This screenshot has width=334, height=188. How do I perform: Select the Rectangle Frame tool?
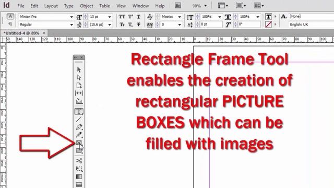click(79, 143)
